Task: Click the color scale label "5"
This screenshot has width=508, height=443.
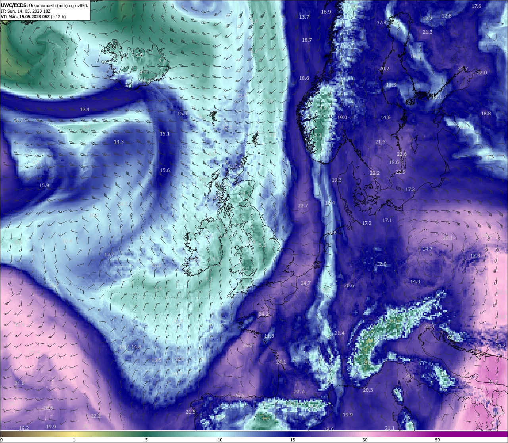Action: pos(146,440)
